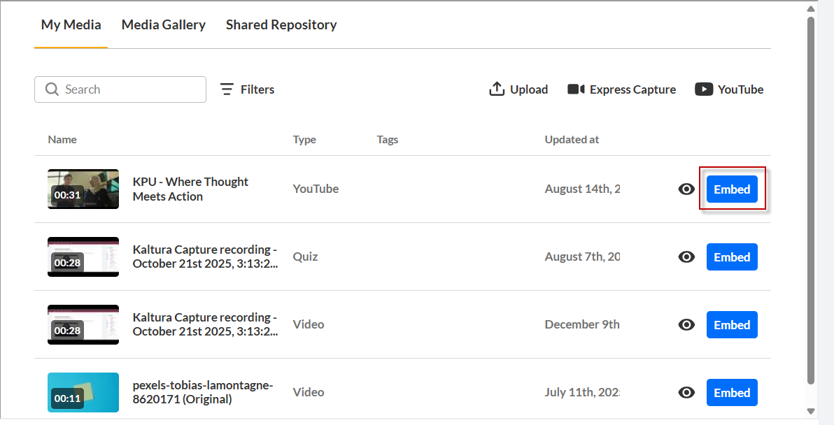Open the Shared Repository tab
The height and width of the screenshot is (425, 834).
coord(281,25)
